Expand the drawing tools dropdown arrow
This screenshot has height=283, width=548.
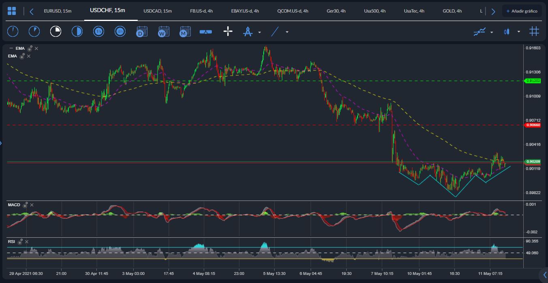[260, 32]
